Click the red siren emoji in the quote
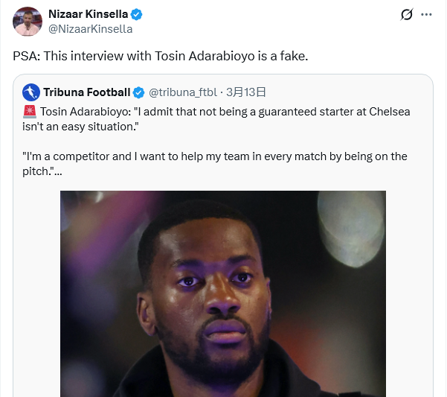The image size is (447, 397). point(30,112)
